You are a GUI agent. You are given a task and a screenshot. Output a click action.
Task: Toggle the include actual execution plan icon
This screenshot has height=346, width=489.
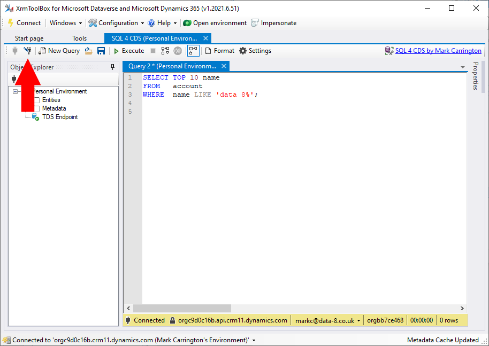pos(193,51)
